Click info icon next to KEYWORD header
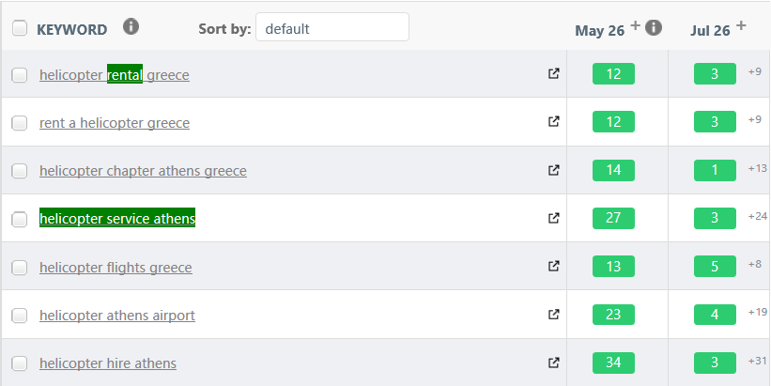The width and height of the screenshot is (771, 386). tap(131, 26)
